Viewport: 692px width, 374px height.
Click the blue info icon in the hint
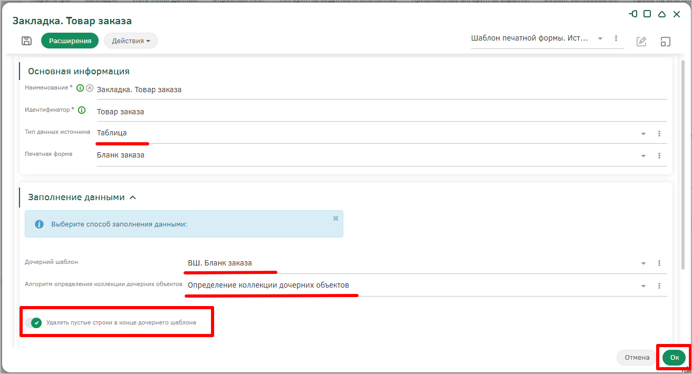(x=39, y=224)
